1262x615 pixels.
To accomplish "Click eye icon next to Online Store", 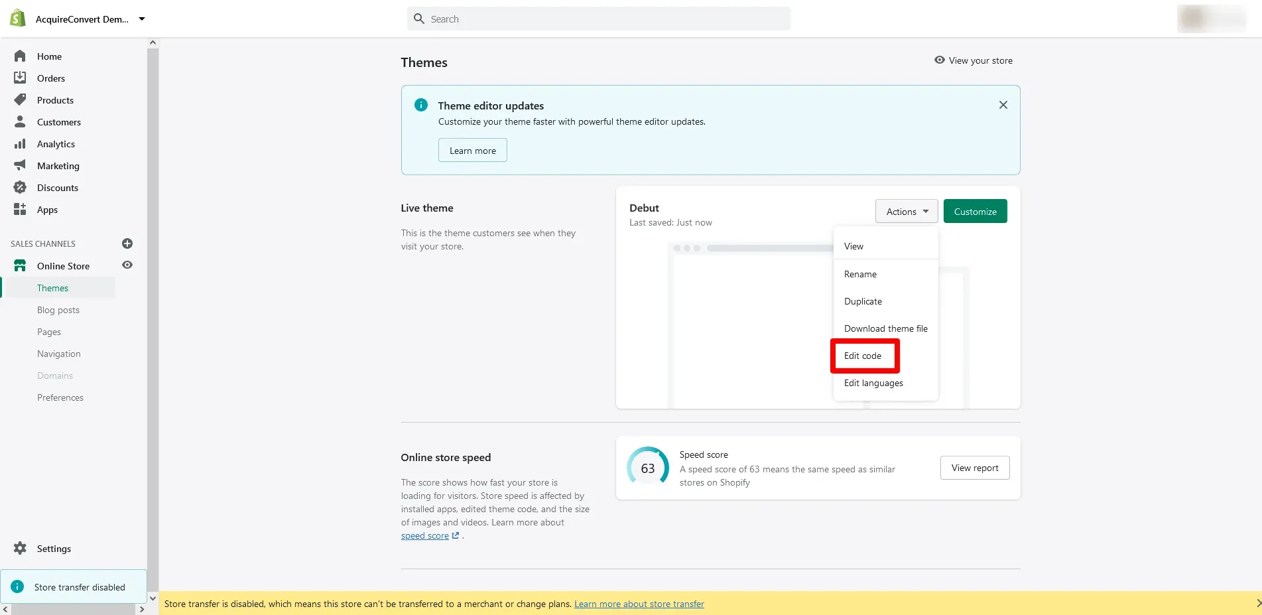I will coord(127,265).
